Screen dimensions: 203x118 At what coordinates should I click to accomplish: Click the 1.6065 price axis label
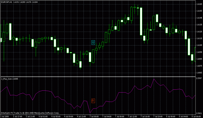pos(199,73)
